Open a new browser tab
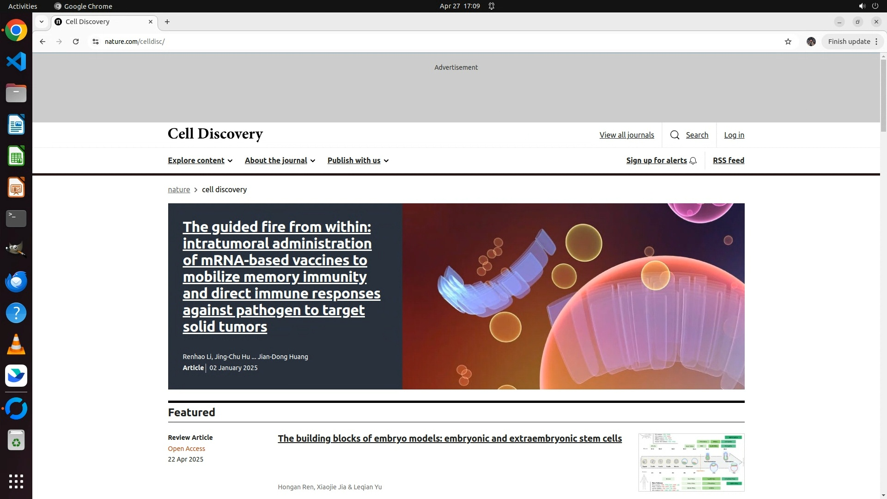 [167, 22]
